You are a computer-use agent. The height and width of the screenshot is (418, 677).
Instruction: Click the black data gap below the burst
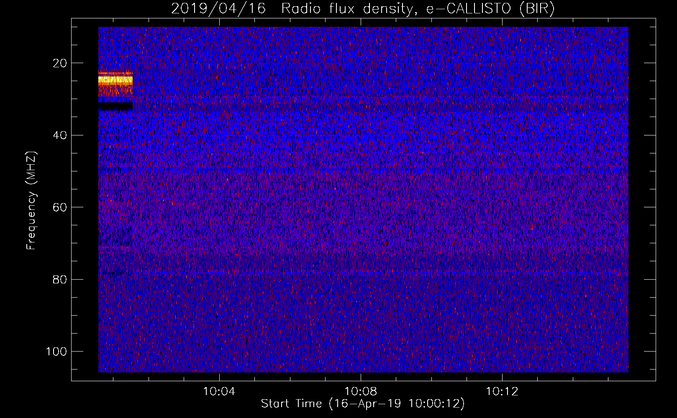point(115,107)
